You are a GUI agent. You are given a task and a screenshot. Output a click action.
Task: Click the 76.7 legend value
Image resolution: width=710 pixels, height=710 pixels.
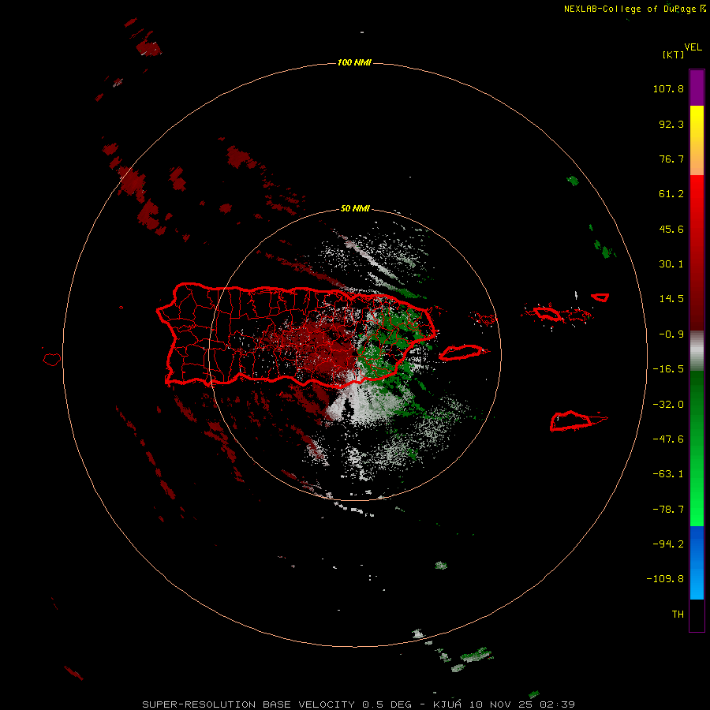(671, 159)
